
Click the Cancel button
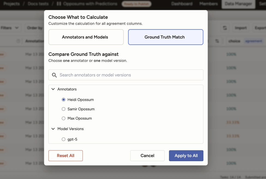[x=147, y=156]
